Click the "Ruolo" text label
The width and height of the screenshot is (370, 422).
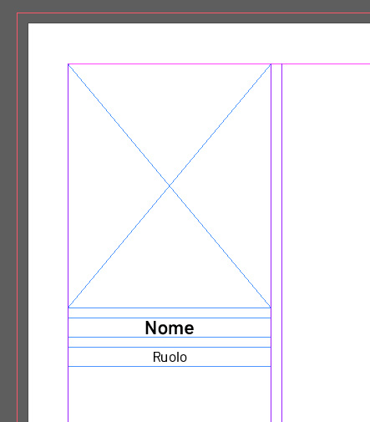click(170, 357)
